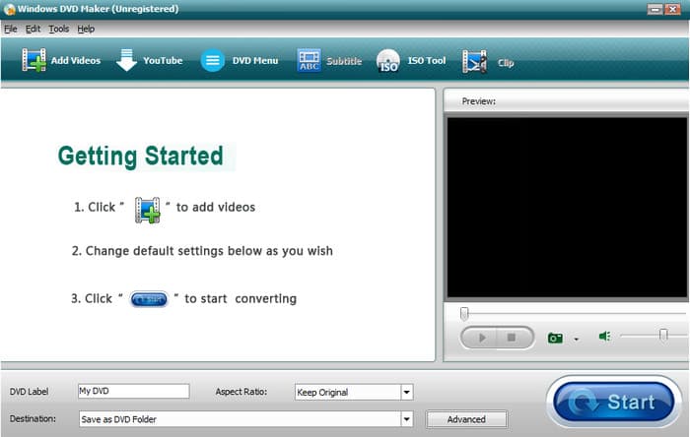Open the DVD Menu editor

213,61
